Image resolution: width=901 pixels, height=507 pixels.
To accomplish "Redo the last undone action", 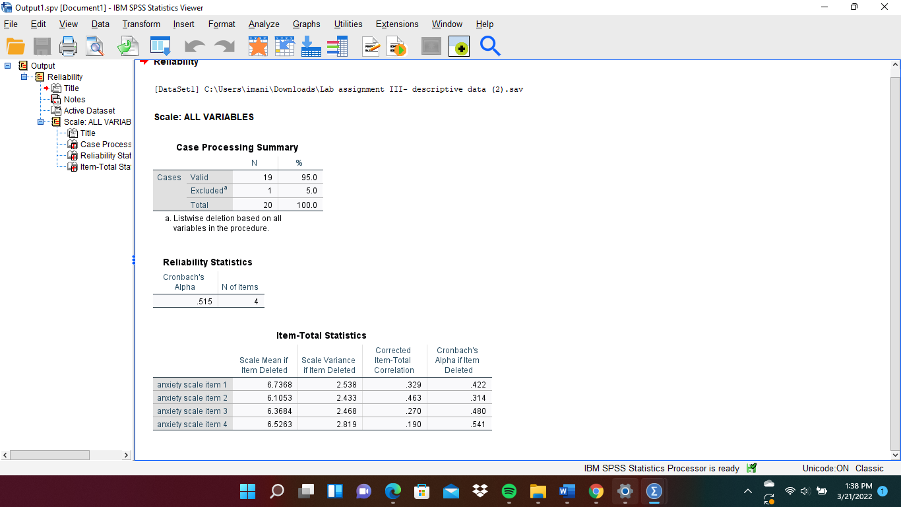I will pos(224,47).
